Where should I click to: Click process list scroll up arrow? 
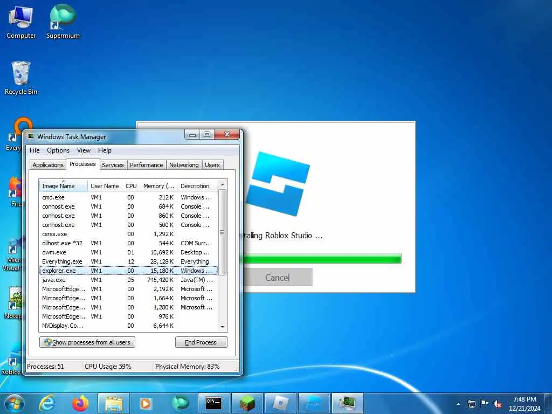[222, 184]
